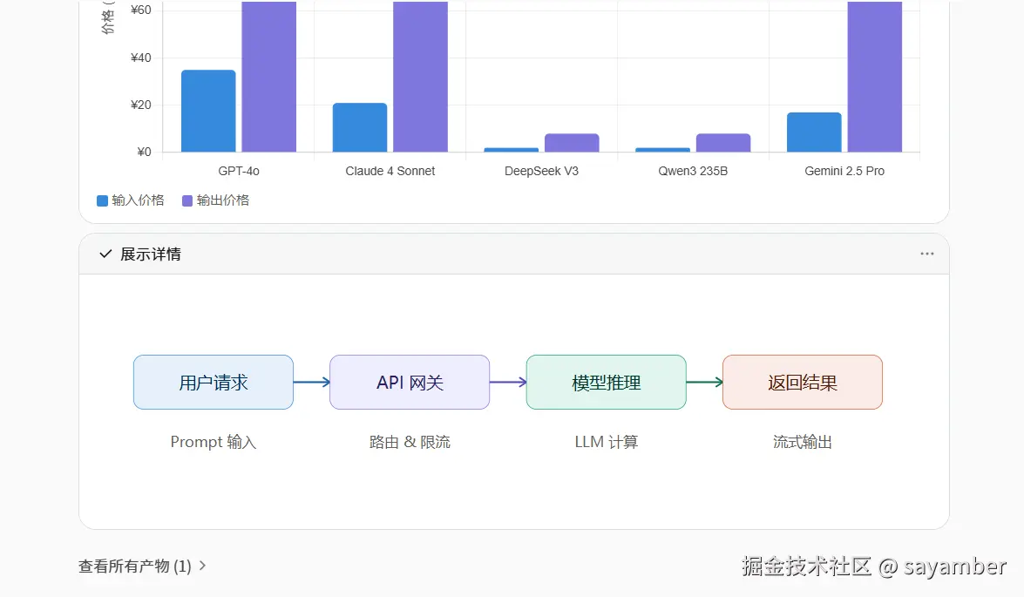Image resolution: width=1024 pixels, height=597 pixels.
Task: Click the Claude 4 Sonnet purple output bar
Action: click(x=421, y=77)
